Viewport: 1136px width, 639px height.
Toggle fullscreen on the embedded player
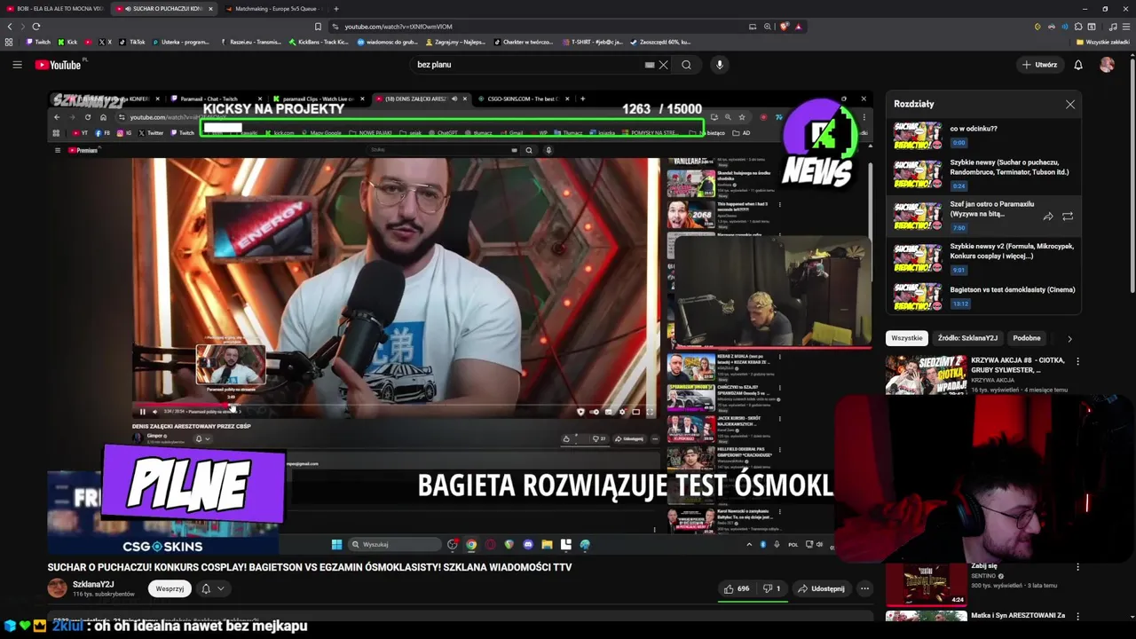[x=650, y=412]
